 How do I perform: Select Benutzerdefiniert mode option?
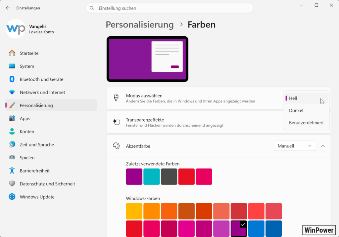306,123
